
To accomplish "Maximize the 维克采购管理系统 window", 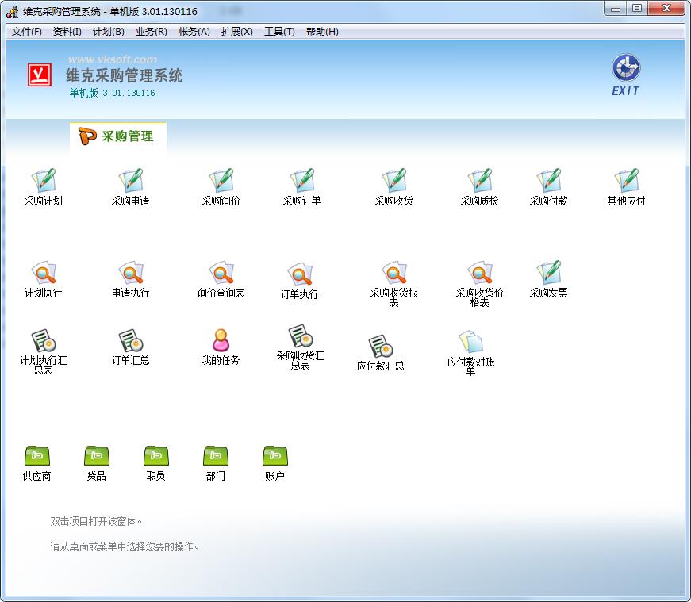I will [637, 9].
